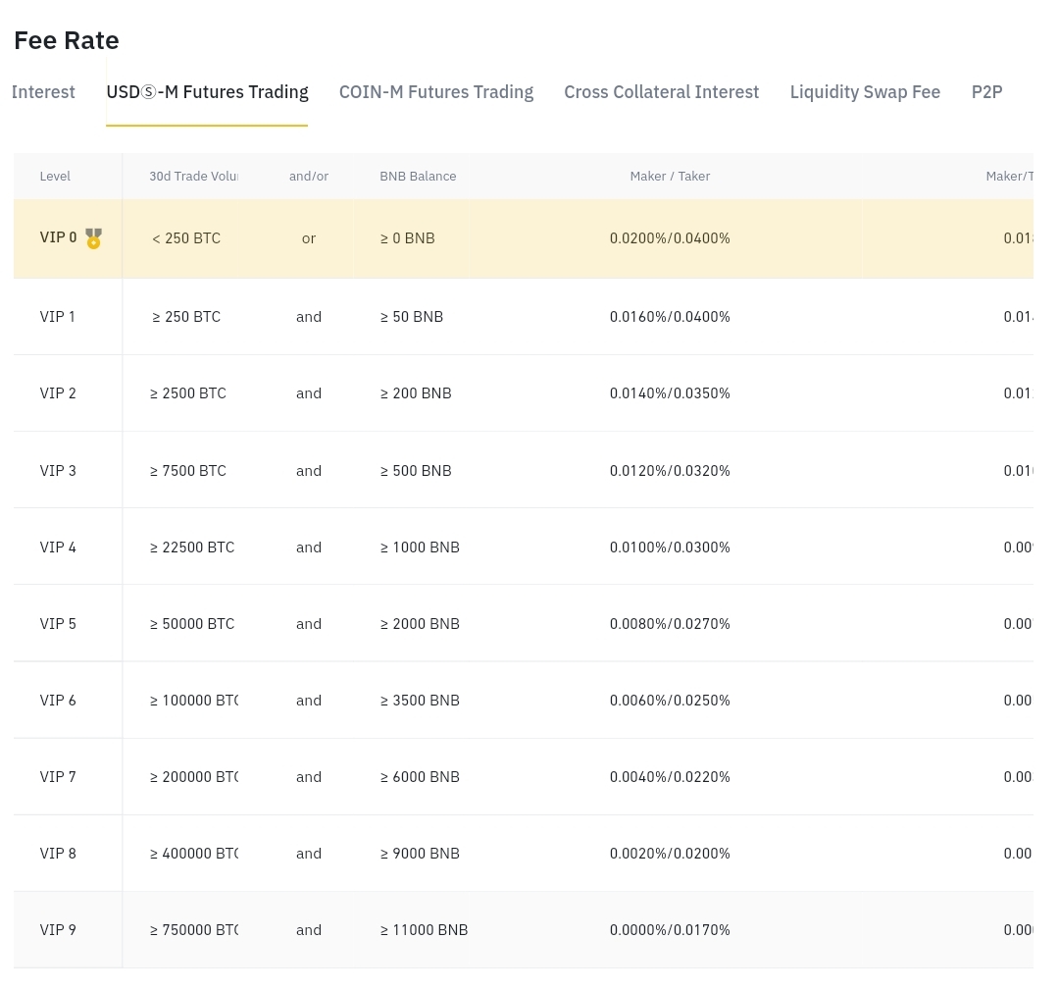Click the '≥ 2500 BTC' volume cell
This screenshot has height=991, width=1059.
(187, 393)
